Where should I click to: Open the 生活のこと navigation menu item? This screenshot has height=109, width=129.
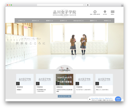click(63, 21)
